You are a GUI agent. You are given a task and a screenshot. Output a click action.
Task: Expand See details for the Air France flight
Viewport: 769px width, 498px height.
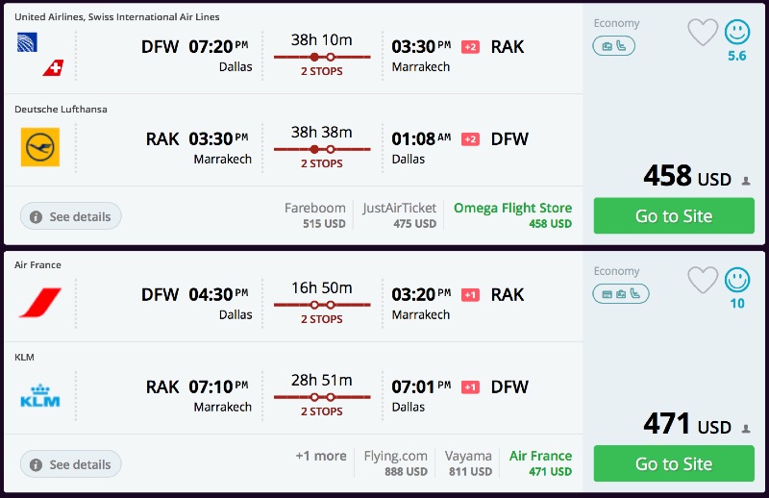[70, 464]
